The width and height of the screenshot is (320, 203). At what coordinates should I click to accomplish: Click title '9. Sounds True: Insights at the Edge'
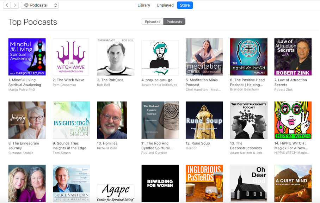click(69, 146)
